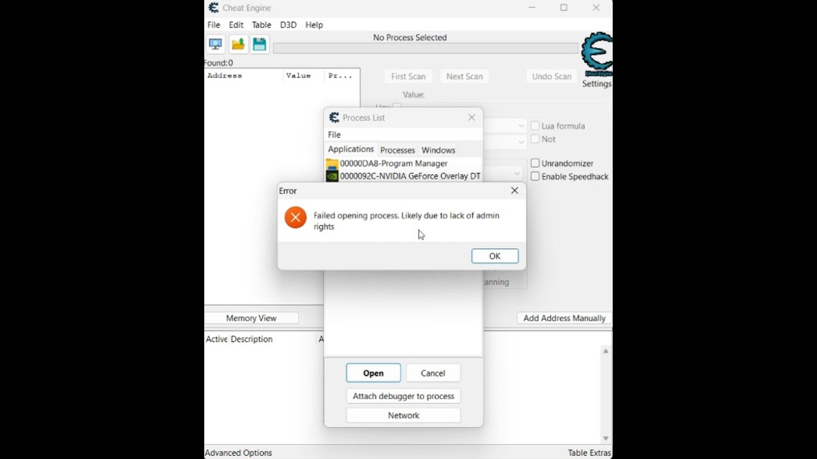Switch to the Processes tab

(398, 150)
